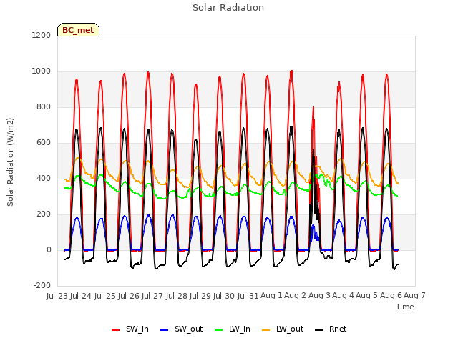The height and width of the screenshot is (343, 458).
Task: Toggle the SW_in legend entry
Action: (130, 329)
